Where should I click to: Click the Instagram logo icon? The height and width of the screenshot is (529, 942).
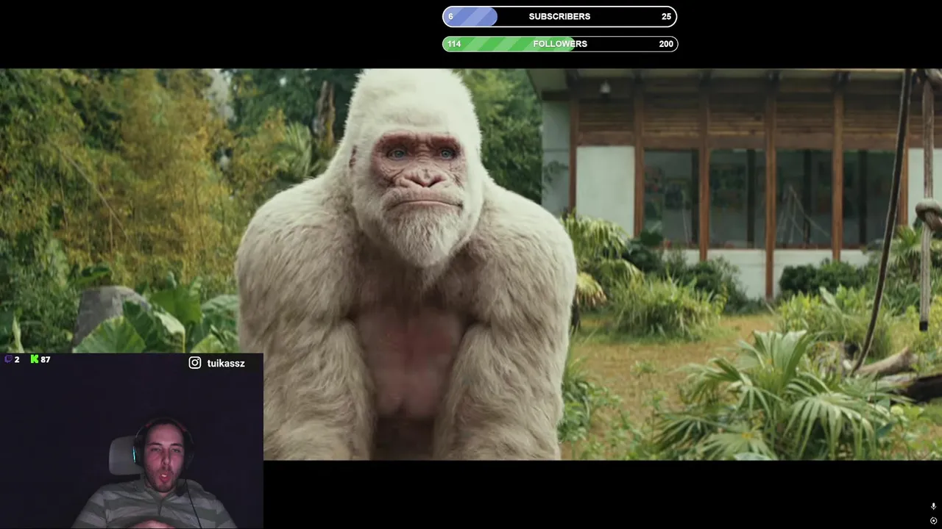click(195, 363)
